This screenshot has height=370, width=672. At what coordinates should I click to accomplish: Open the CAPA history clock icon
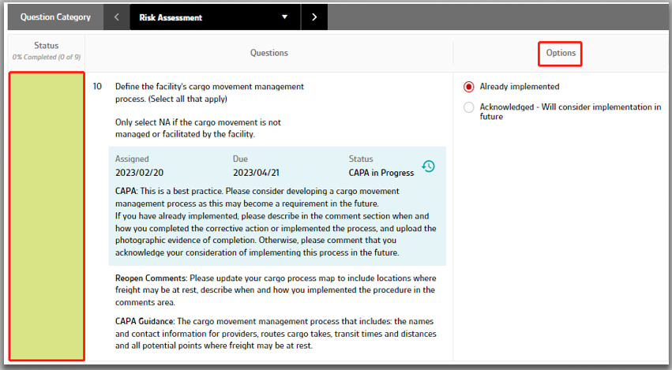[428, 166]
